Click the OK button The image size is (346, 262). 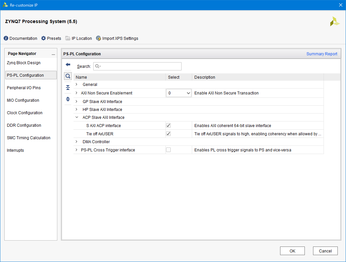pyautogui.click(x=292, y=251)
